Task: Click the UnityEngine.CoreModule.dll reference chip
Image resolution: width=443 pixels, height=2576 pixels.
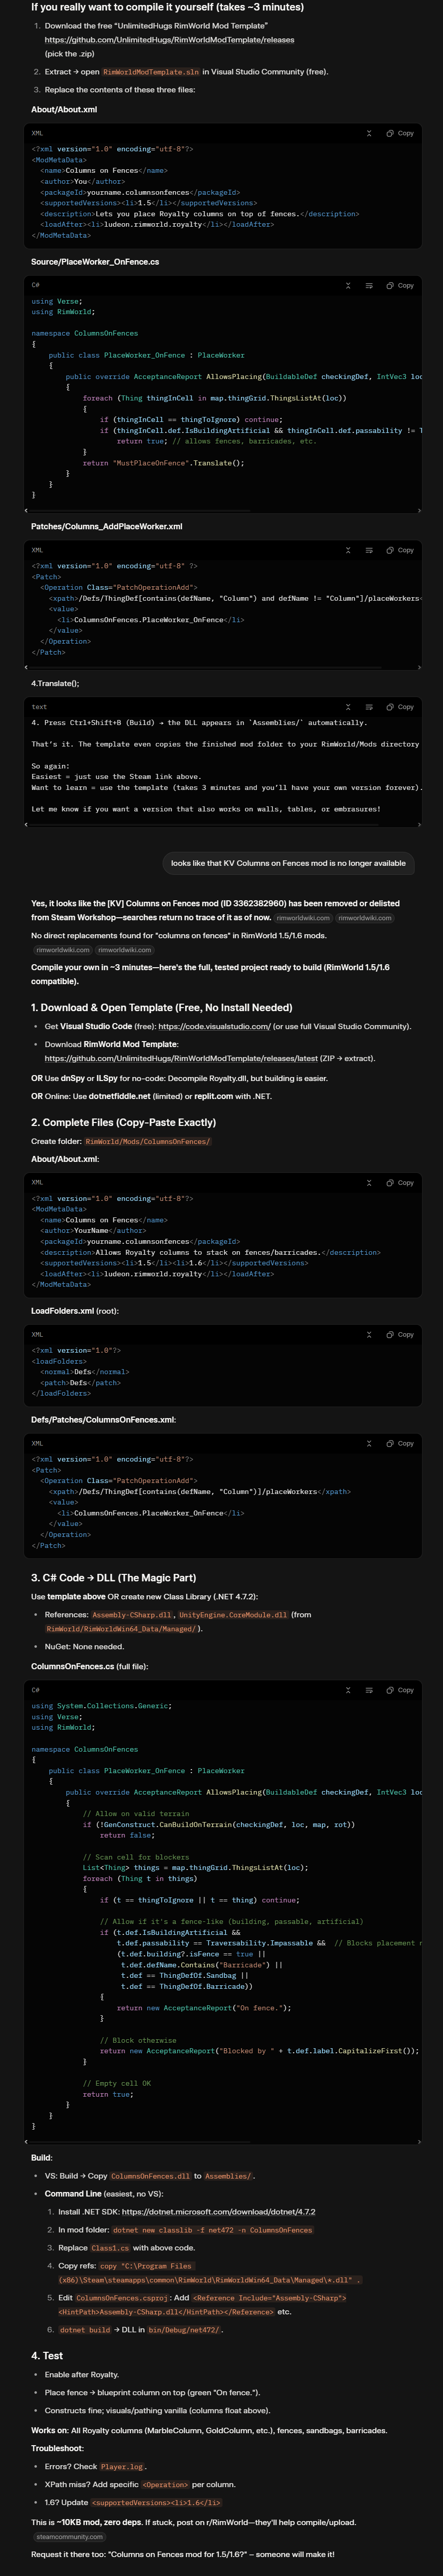Action: 233,1614
